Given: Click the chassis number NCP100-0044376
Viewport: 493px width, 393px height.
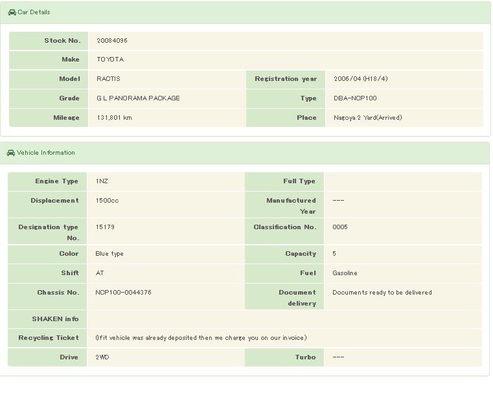Looking at the screenshot, I should tap(123, 293).
